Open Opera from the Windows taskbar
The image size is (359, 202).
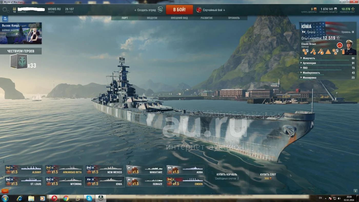pos(54,198)
